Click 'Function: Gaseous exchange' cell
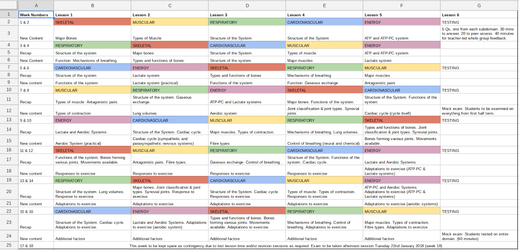The image size is (519, 250). pos(324,83)
